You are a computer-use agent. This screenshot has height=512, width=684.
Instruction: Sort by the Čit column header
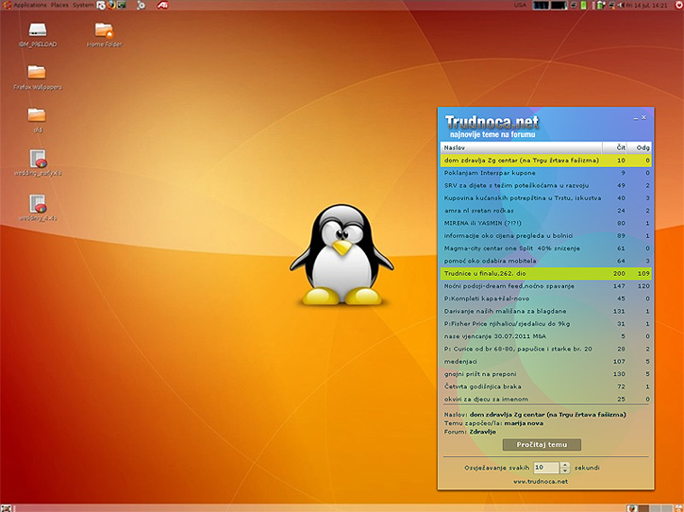[615, 147]
